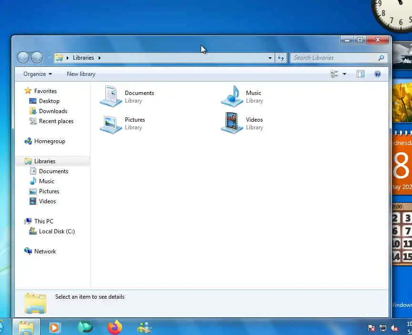Click the Back navigation button
Screen dimensions: 412x335
click(23, 58)
